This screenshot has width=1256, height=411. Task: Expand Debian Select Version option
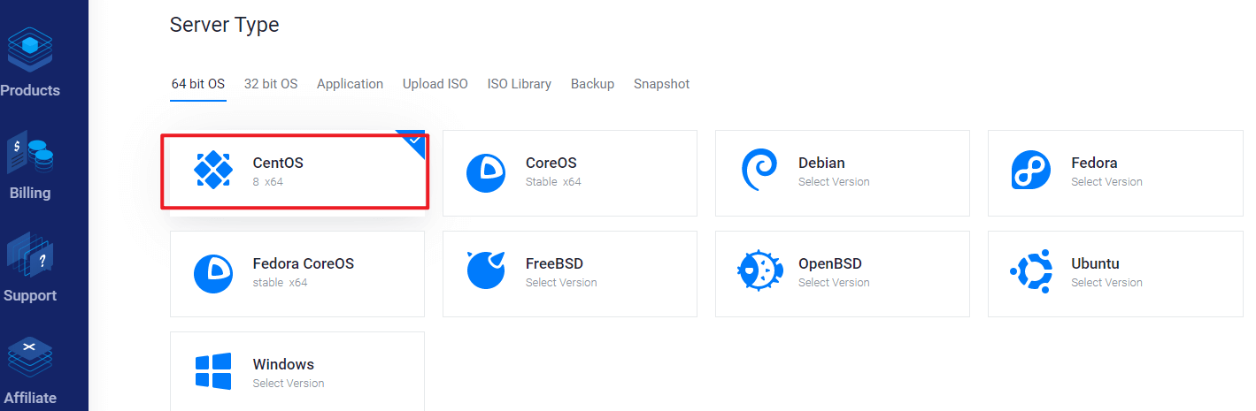coord(834,182)
